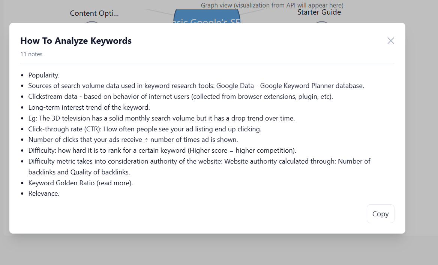Select the Difficulty metric website authority note
This screenshot has height=265, width=438.
pyautogui.click(x=199, y=167)
